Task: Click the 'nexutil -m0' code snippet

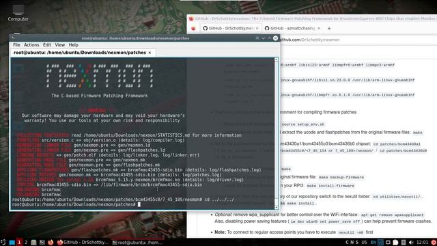Action: (350, 232)
